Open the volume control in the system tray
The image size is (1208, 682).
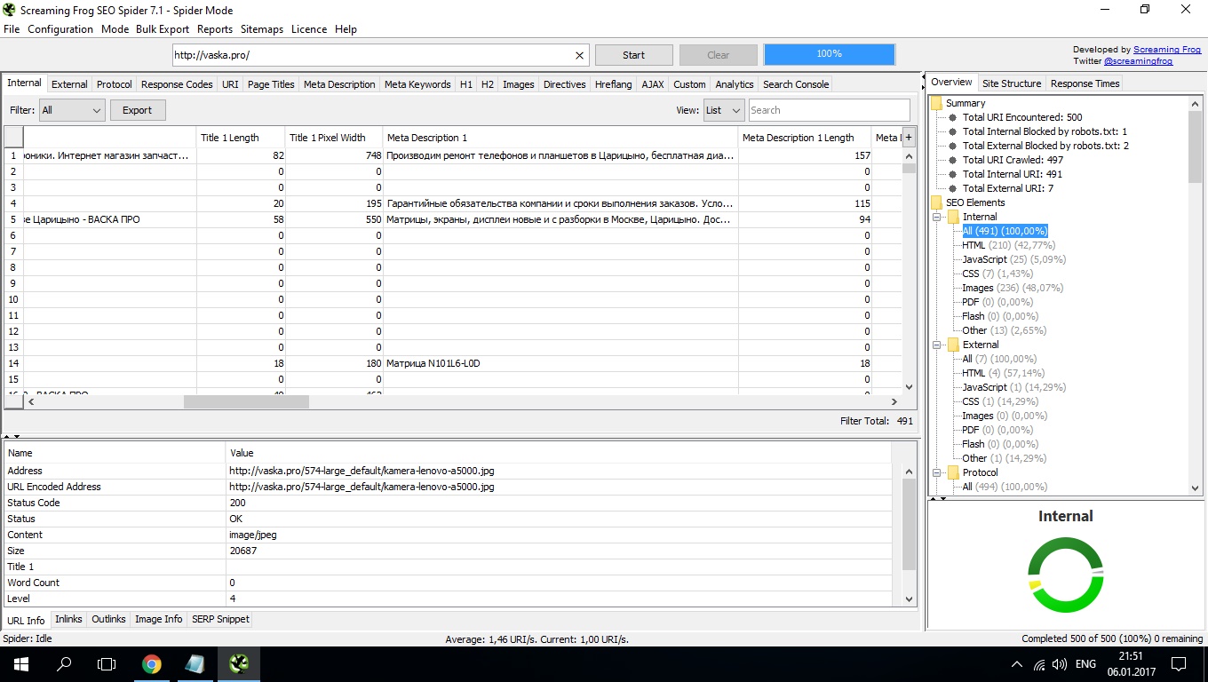point(1059,664)
